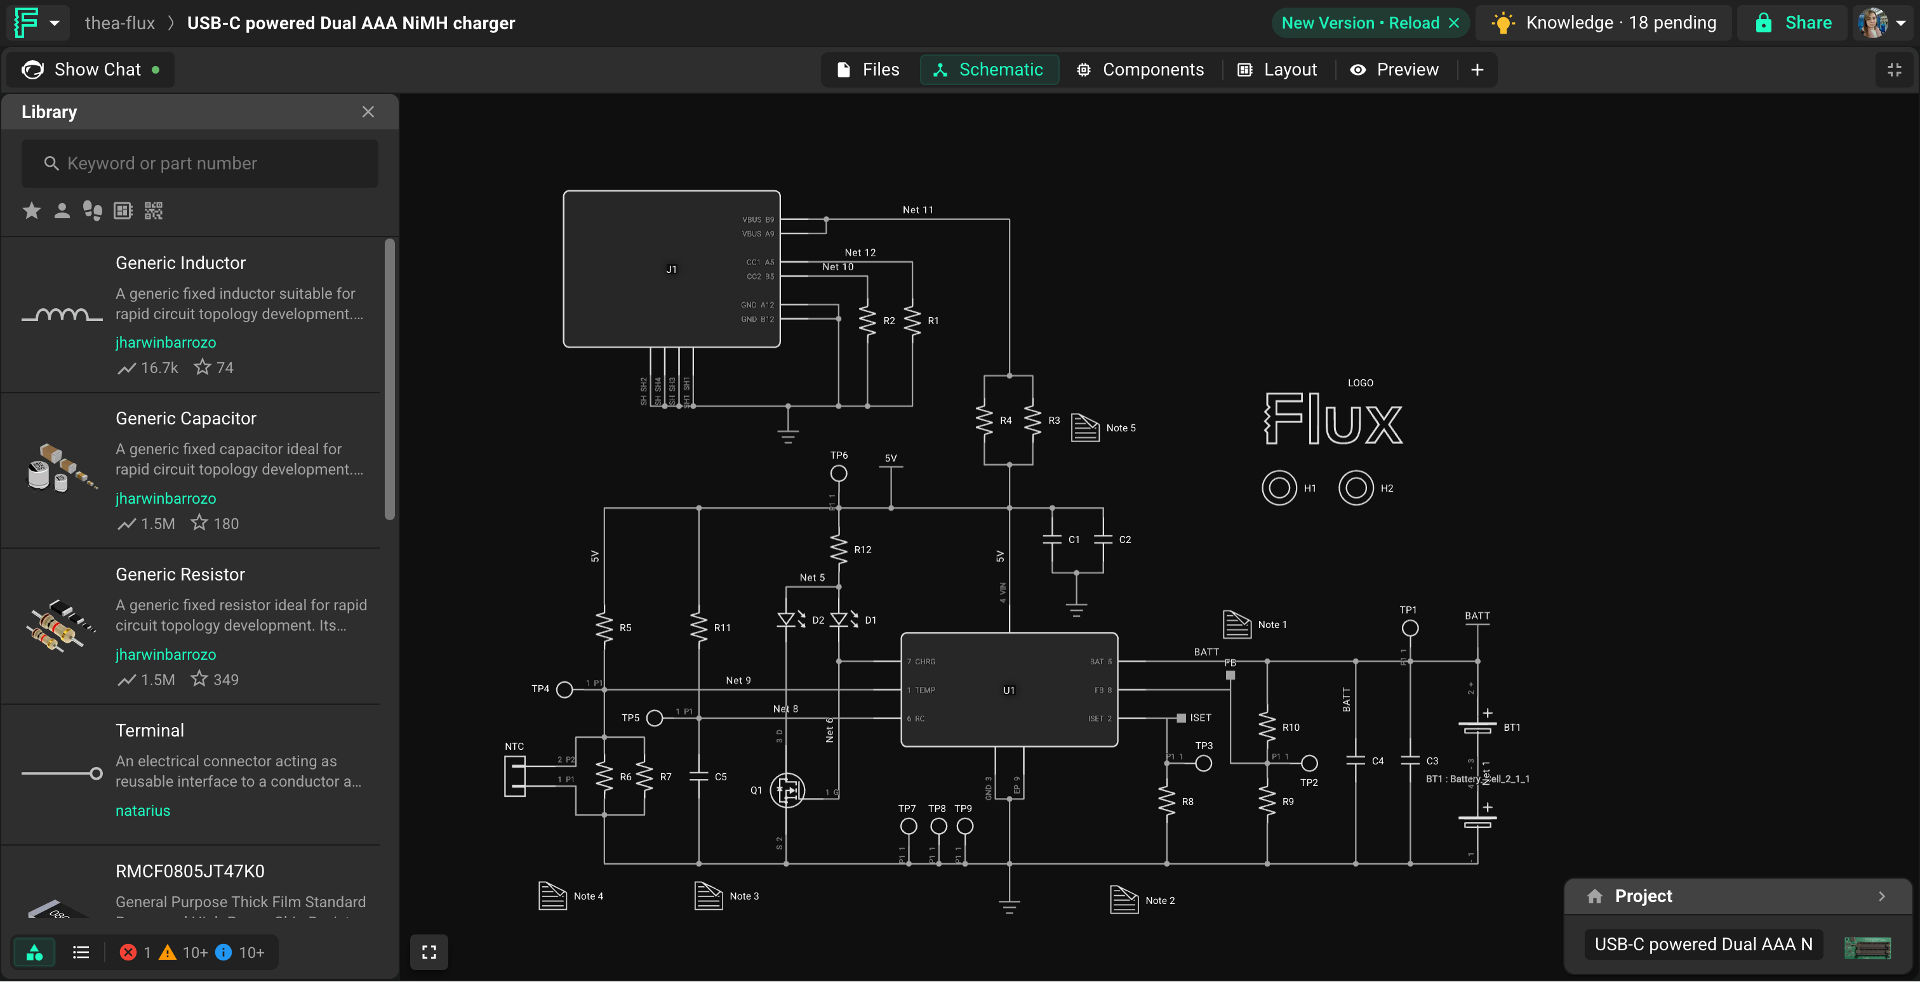Open Note 4 document icon
The width and height of the screenshot is (1920, 982).
(553, 896)
